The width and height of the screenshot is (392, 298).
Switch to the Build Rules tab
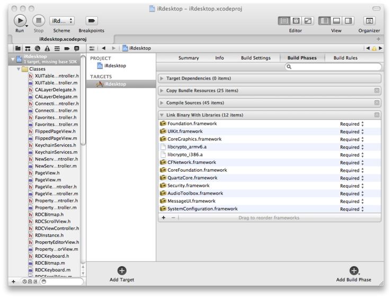pyautogui.click(x=345, y=58)
